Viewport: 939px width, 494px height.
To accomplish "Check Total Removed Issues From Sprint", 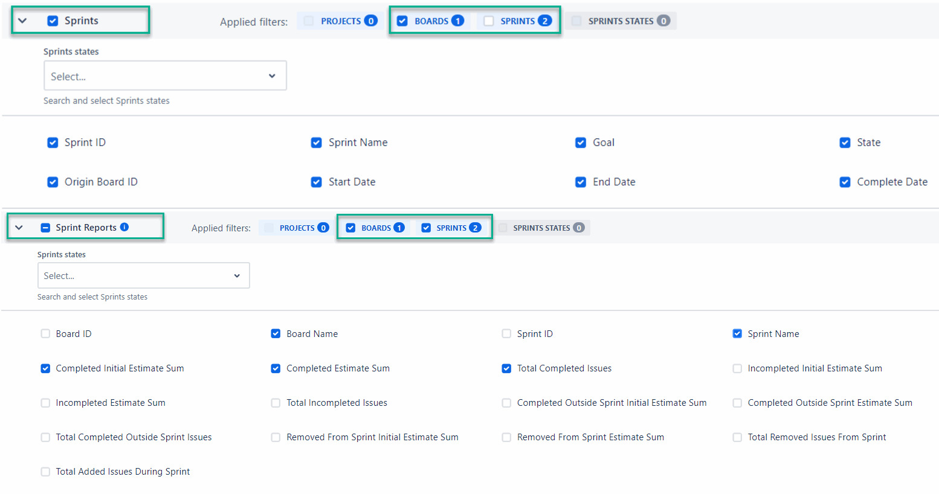I will click(x=737, y=437).
